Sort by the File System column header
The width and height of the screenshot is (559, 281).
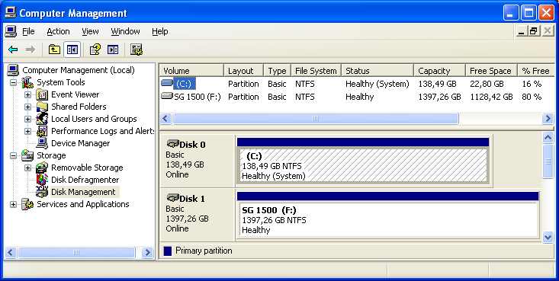316,71
